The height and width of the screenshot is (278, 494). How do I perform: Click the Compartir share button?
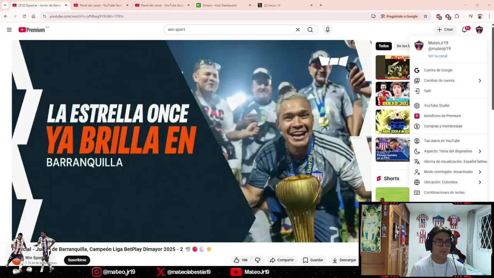coord(282,260)
